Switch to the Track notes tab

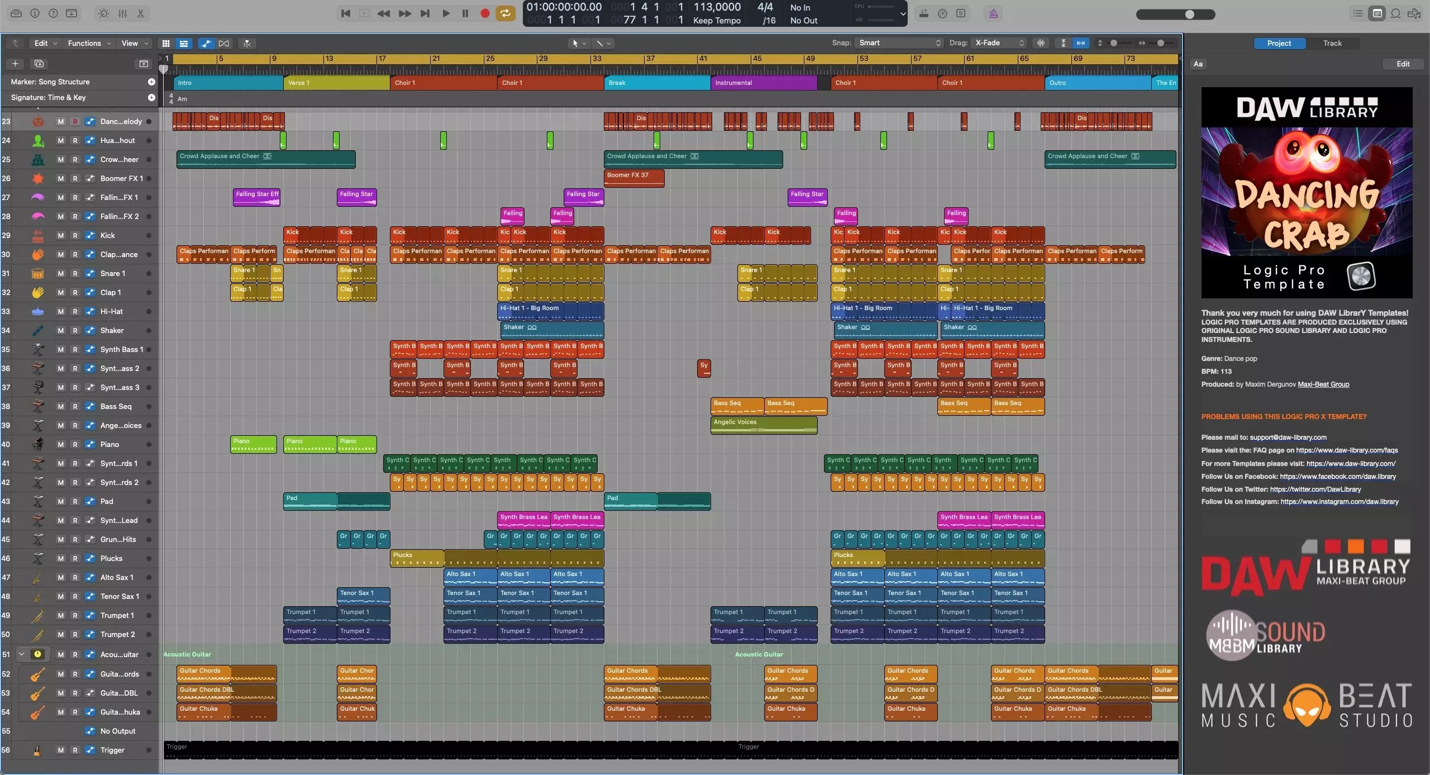click(x=1332, y=43)
